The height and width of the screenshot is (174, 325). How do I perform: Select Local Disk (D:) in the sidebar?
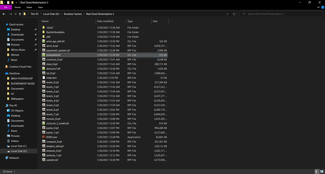pos(19,151)
